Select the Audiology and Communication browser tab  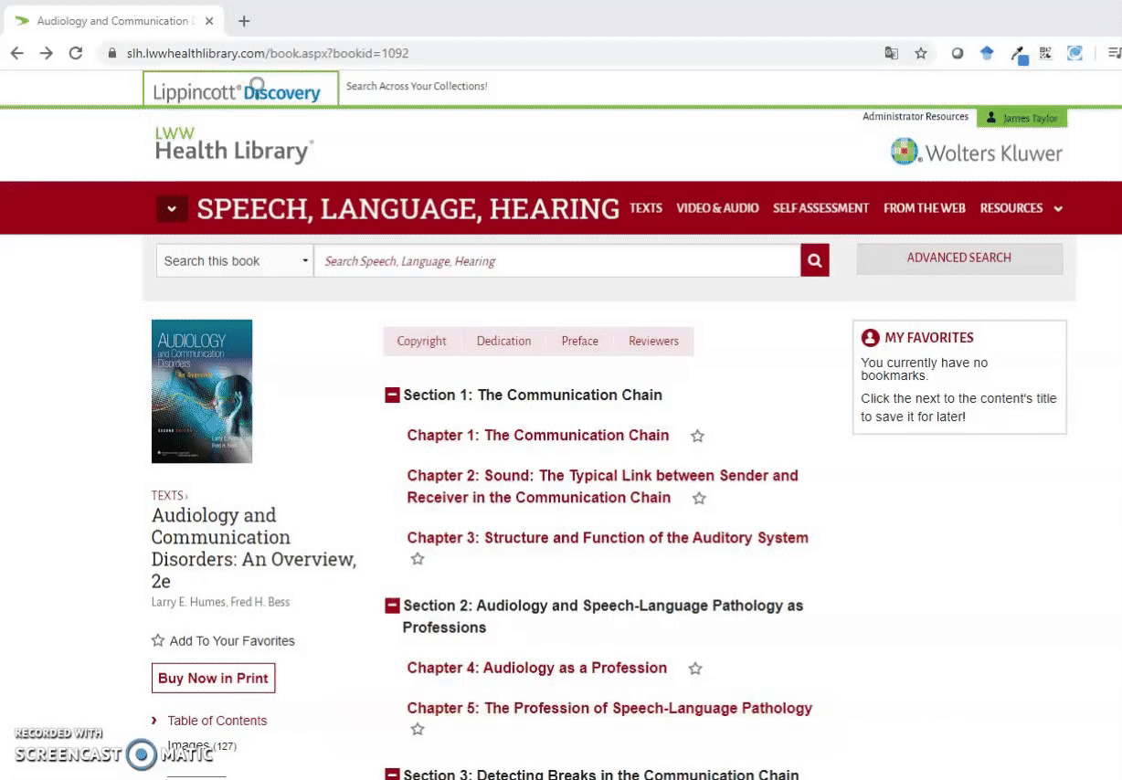point(111,21)
